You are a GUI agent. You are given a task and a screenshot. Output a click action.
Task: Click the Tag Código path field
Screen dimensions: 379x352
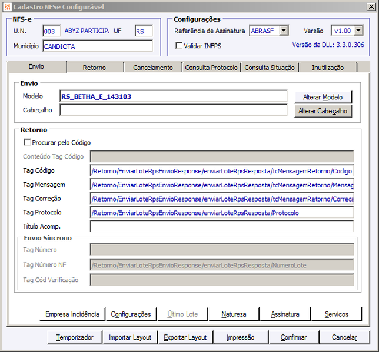(x=222, y=170)
